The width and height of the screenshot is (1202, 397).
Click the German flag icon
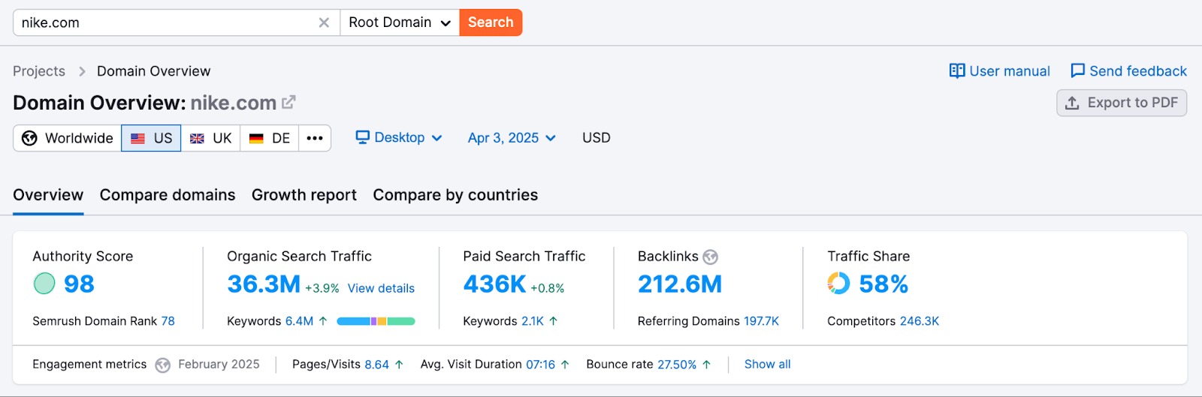tap(256, 138)
